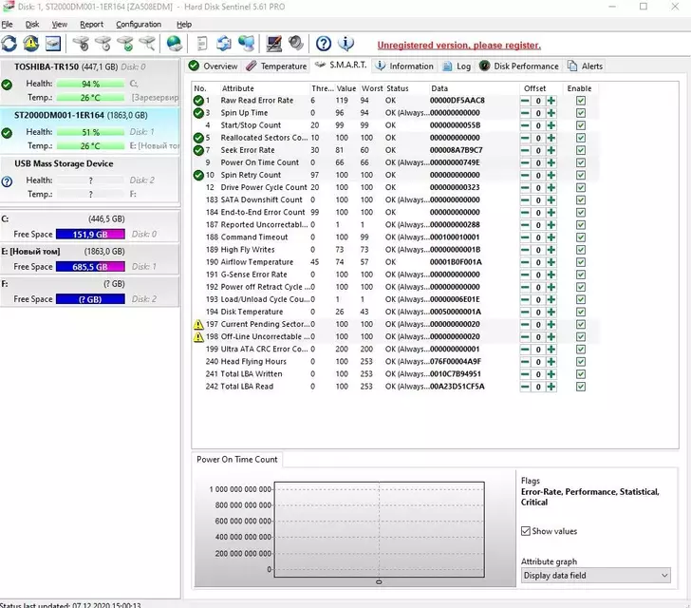Screen dimensions: 691x608
Task: Decrease offset for Total LBA Read
Action: click(525, 387)
